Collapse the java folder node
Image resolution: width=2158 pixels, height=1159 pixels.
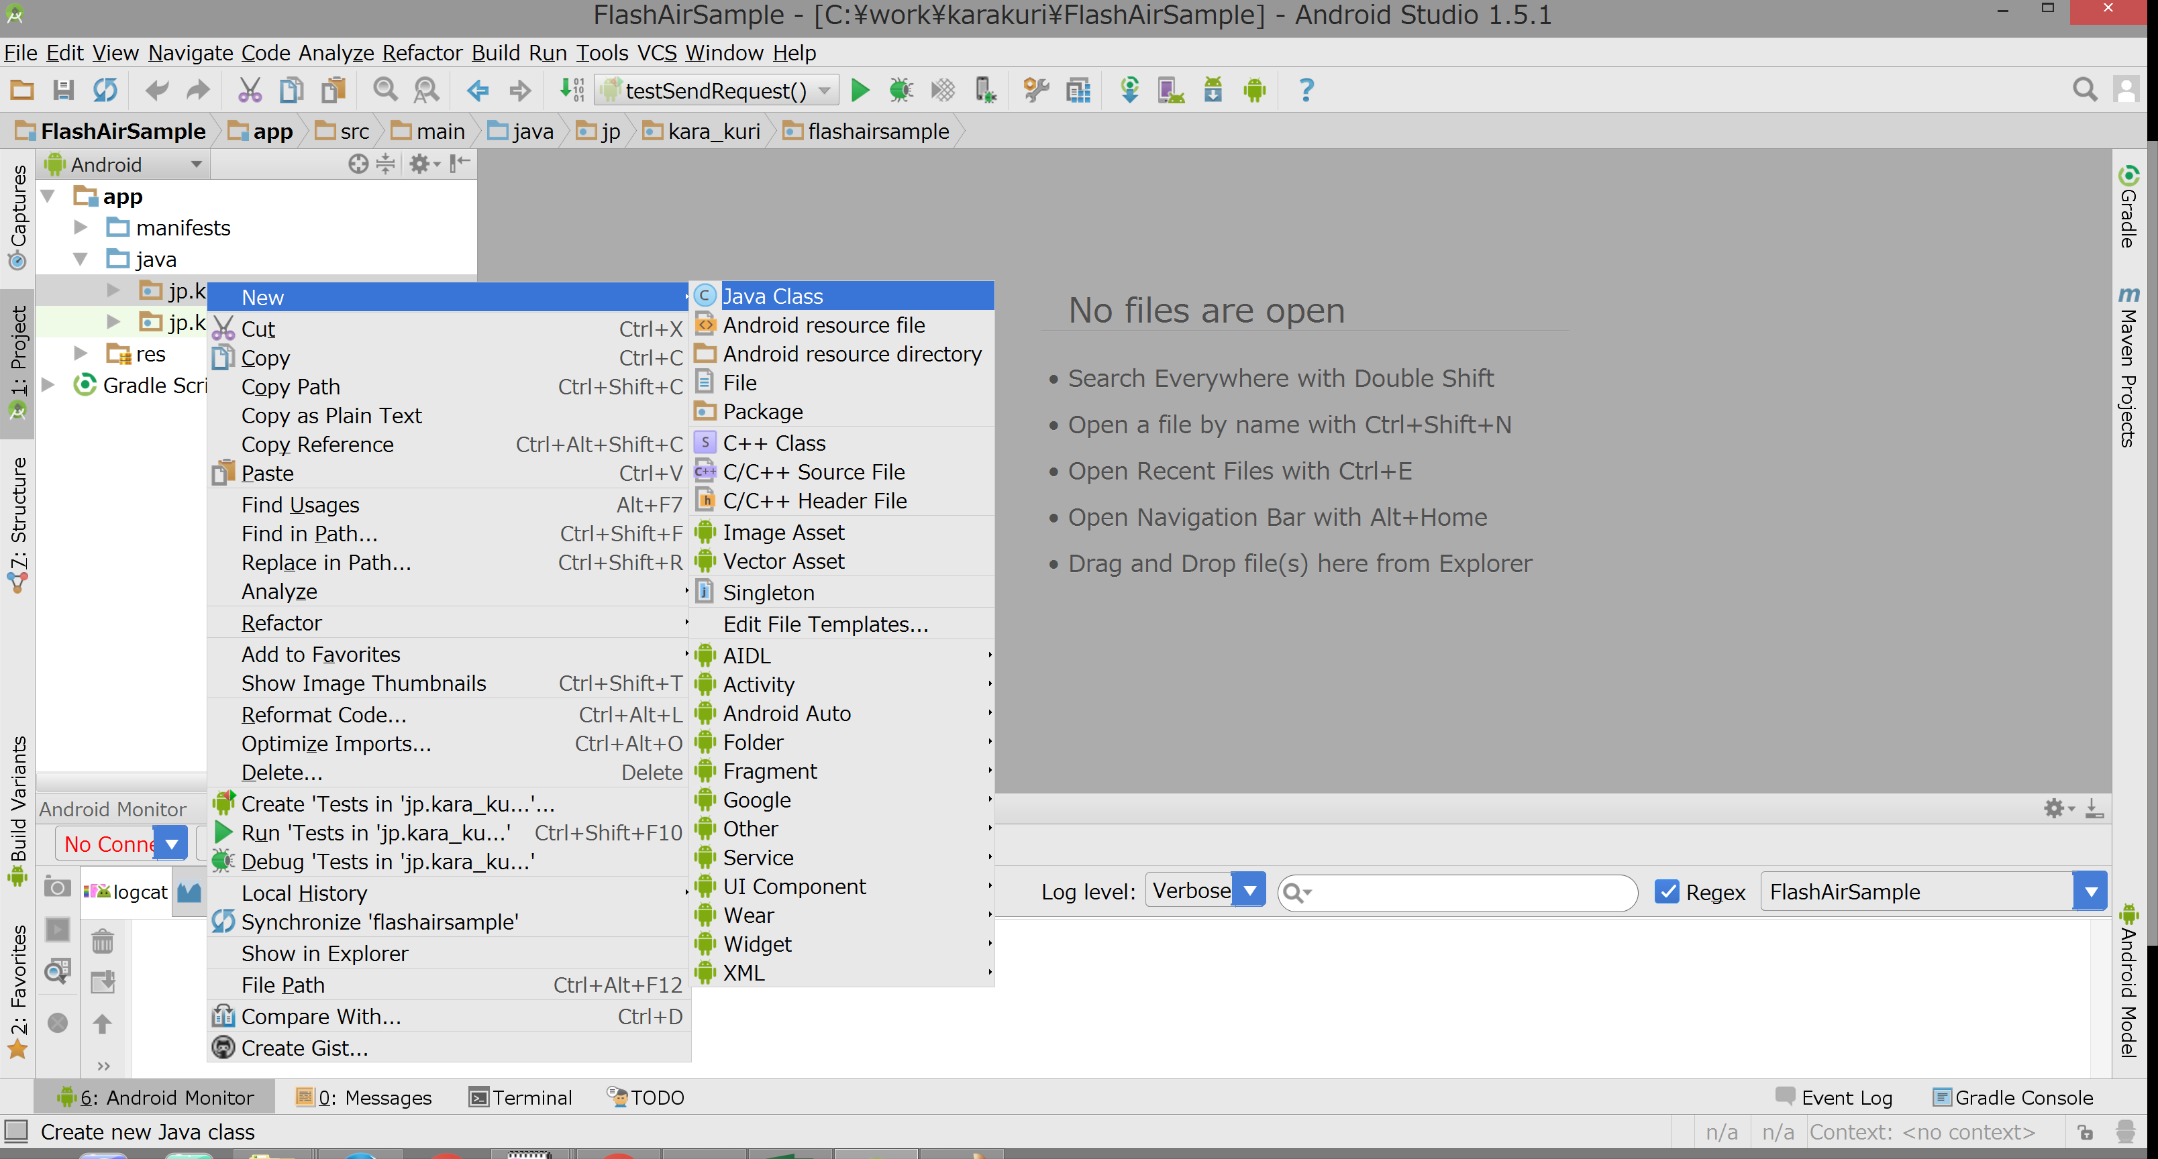click(x=81, y=260)
